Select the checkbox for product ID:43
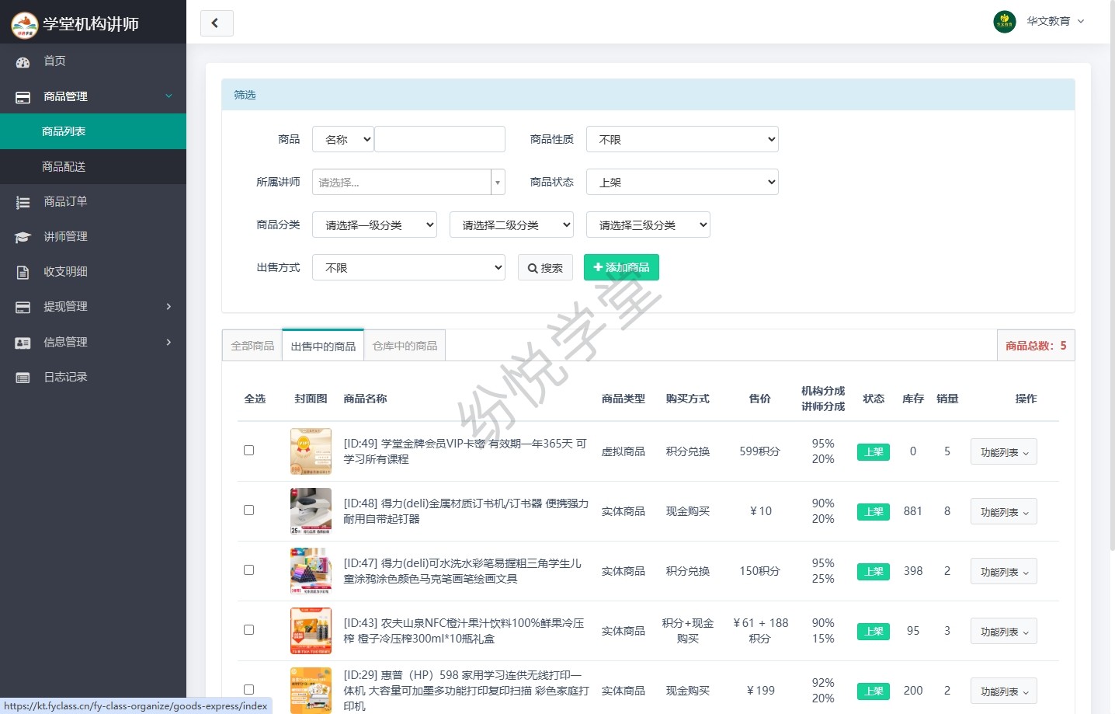Image resolution: width=1115 pixels, height=714 pixels. pyautogui.click(x=248, y=630)
